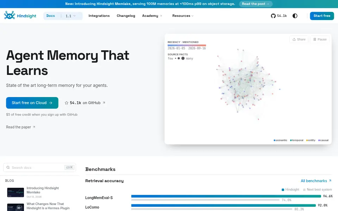Click the entity legend entry
Screen dimensions: 338x211
311,140
